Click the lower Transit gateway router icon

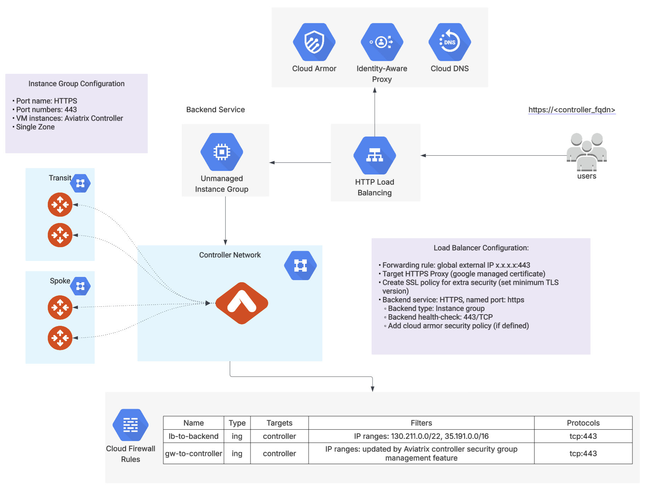pos(60,235)
